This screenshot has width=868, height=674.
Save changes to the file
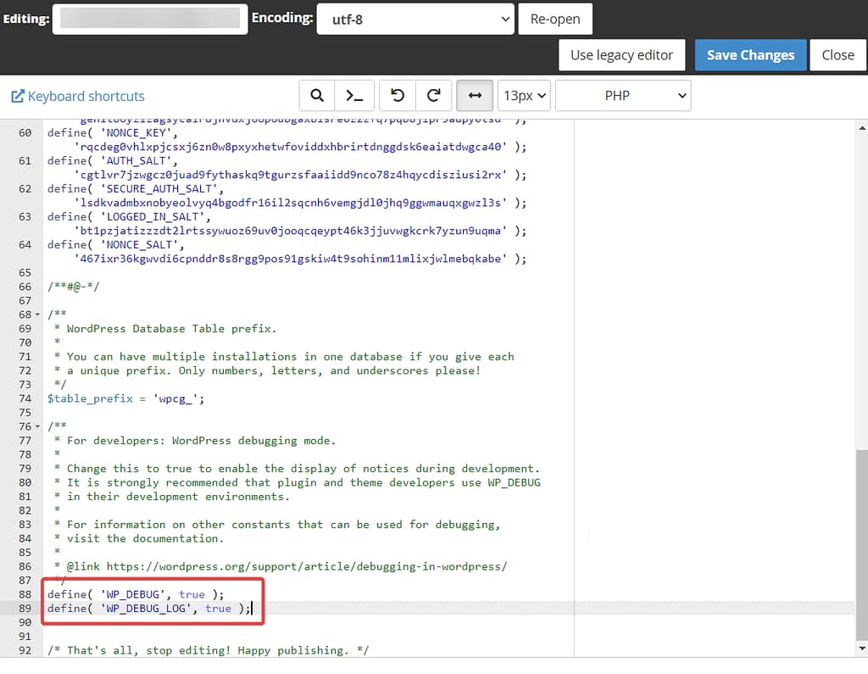[749, 54]
